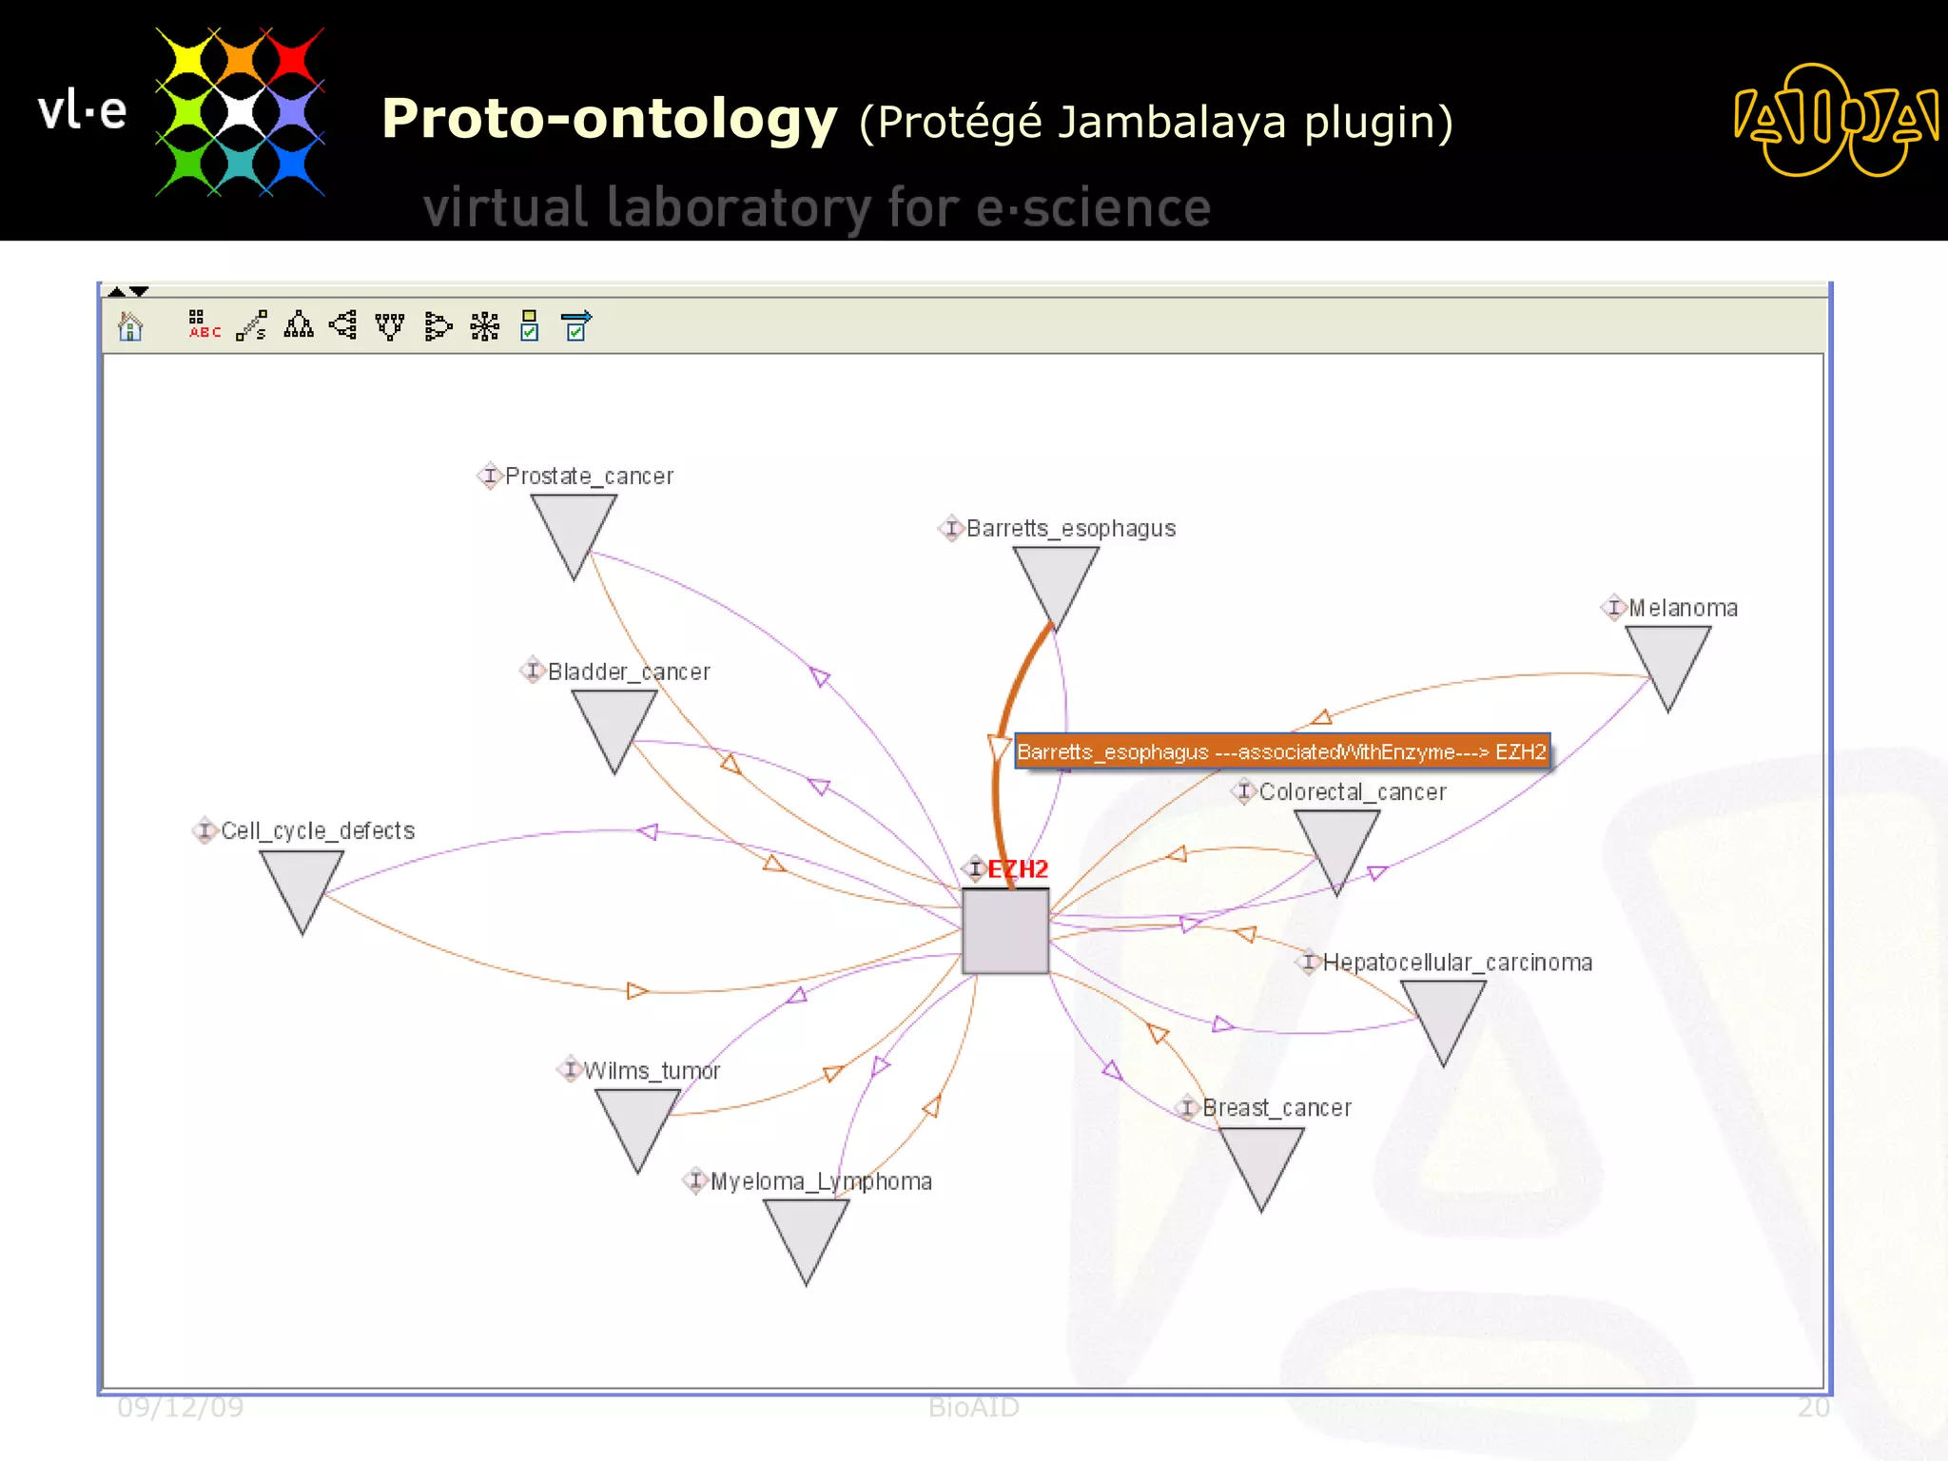The image size is (1948, 1461).
Task: Click the instance icon beside Hepatocellular_carcinoma
Action: [1309, 963]
